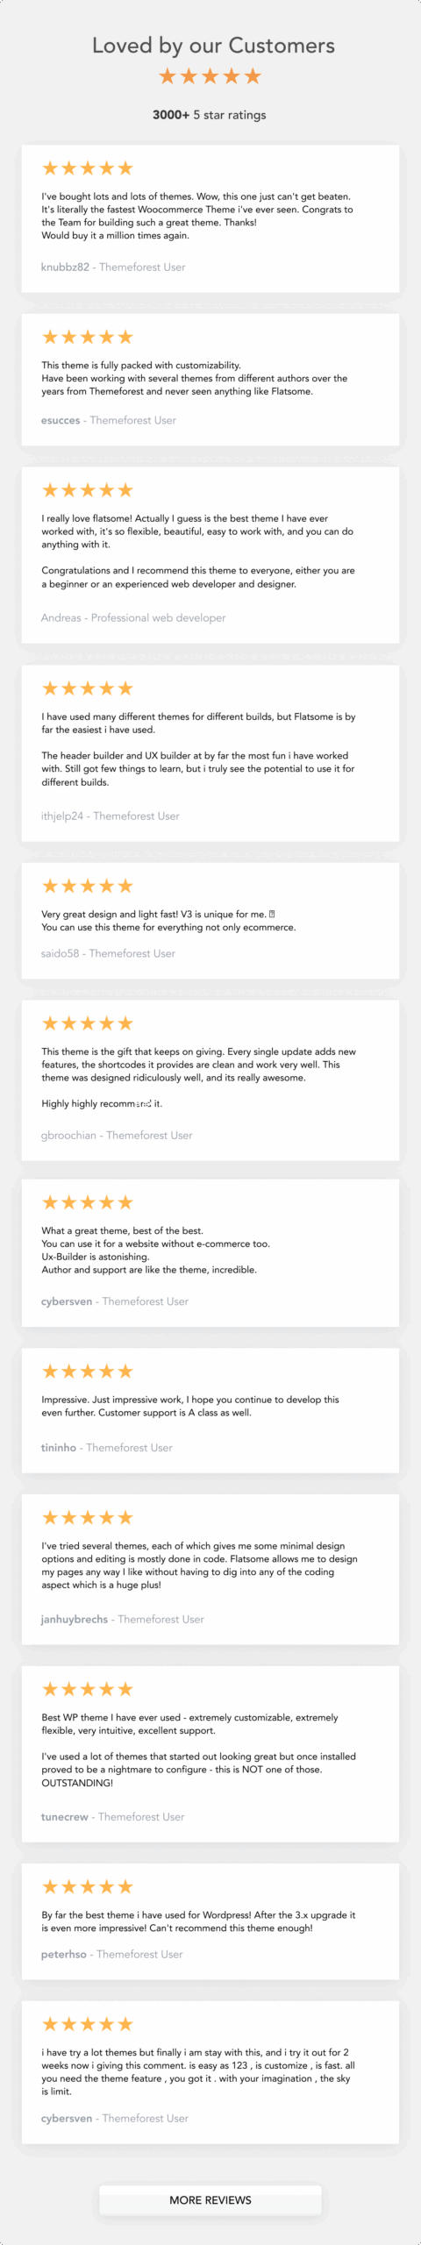Click the stars above gbroochian's review
This screenshot has width=421, height=2245.
pos(88,1023)
